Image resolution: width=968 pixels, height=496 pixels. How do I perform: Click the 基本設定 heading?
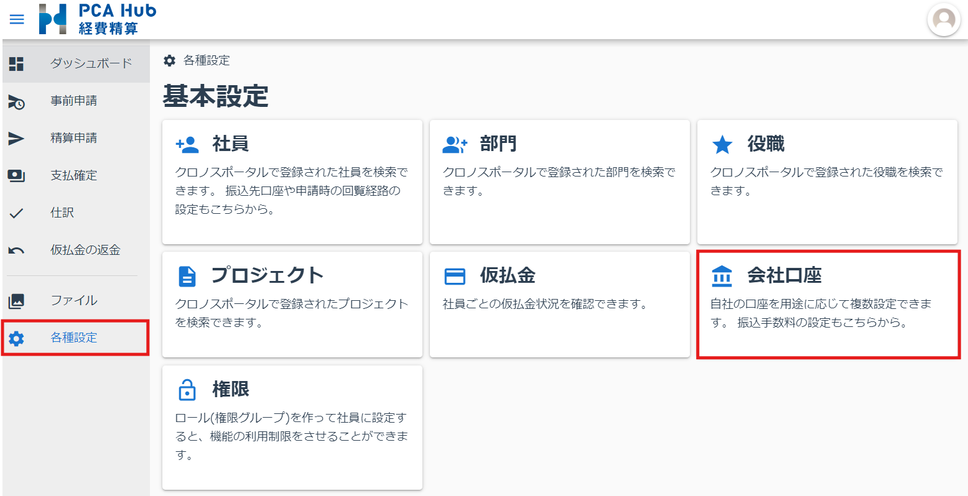coord(215,96)
